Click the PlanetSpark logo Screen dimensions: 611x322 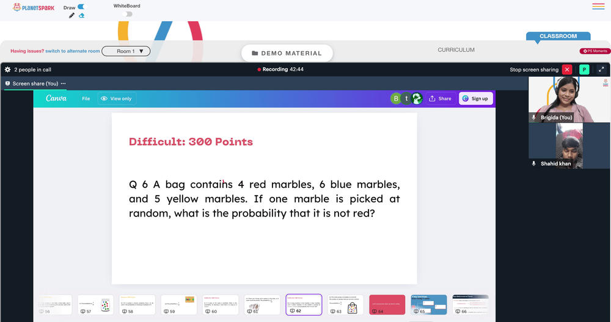pyautogui.click(x=34, y=7)
